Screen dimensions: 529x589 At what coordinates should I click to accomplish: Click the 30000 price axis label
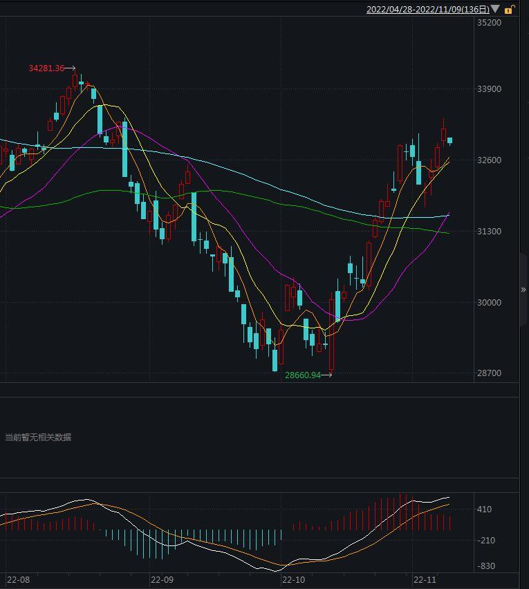point(489,303)
